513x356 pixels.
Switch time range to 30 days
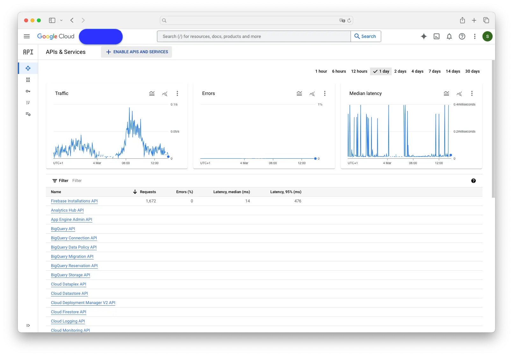click(x=473, y=71)
